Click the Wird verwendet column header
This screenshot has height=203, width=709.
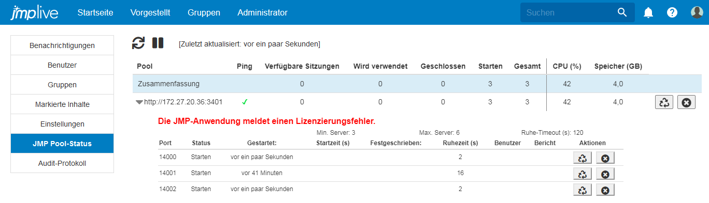click(380, 66)
